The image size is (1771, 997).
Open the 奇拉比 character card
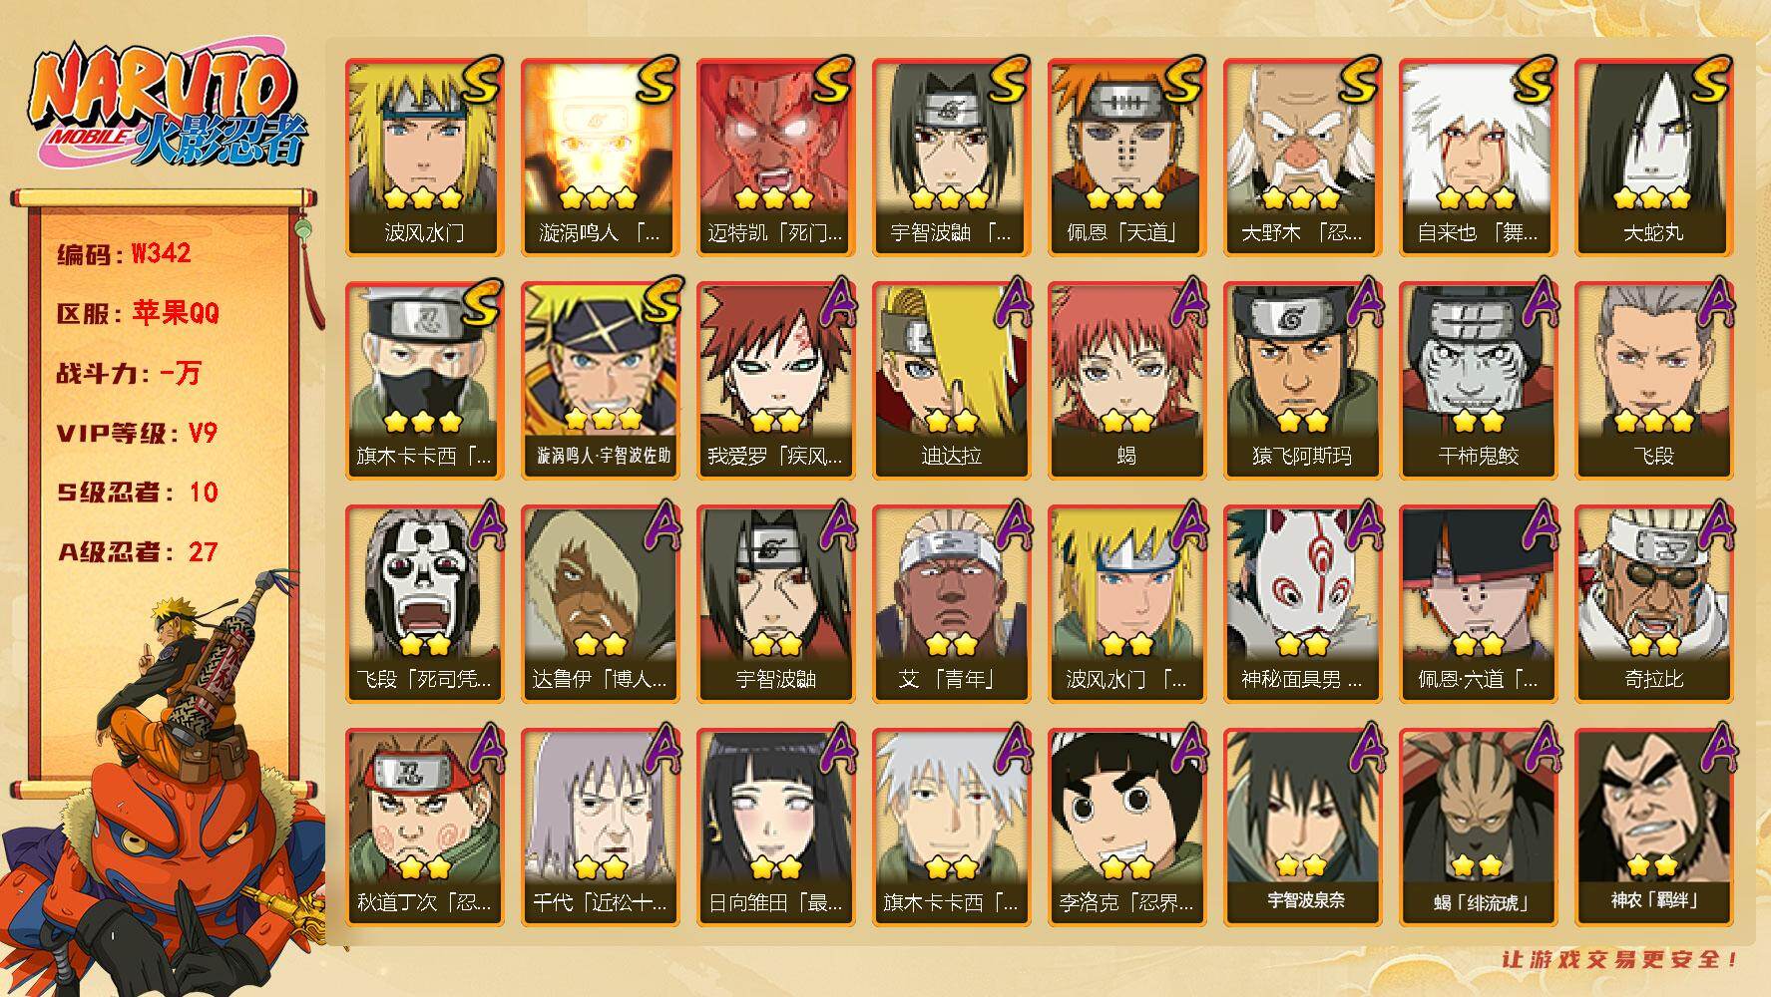click(1654, 604)
